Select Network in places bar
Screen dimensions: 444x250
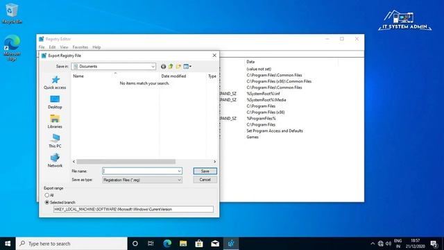coord(55,160)
